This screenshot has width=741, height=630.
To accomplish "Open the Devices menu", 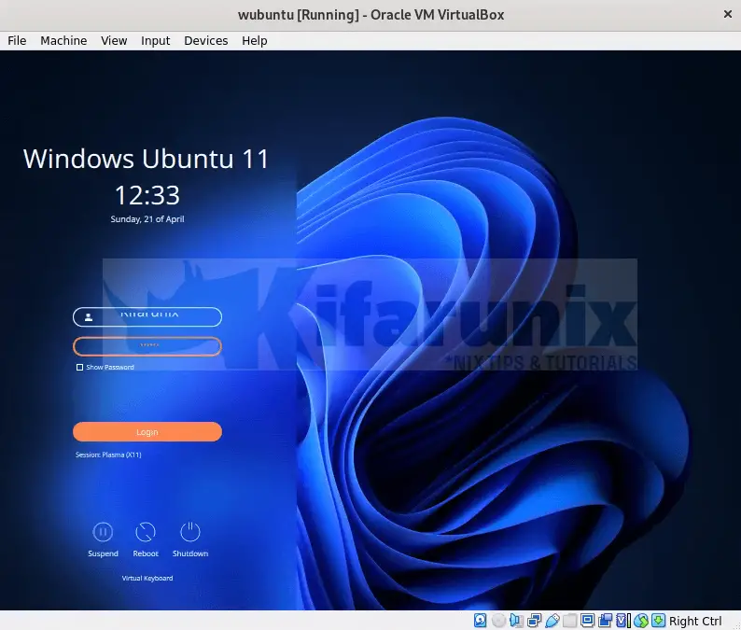I will coord(205,41).
